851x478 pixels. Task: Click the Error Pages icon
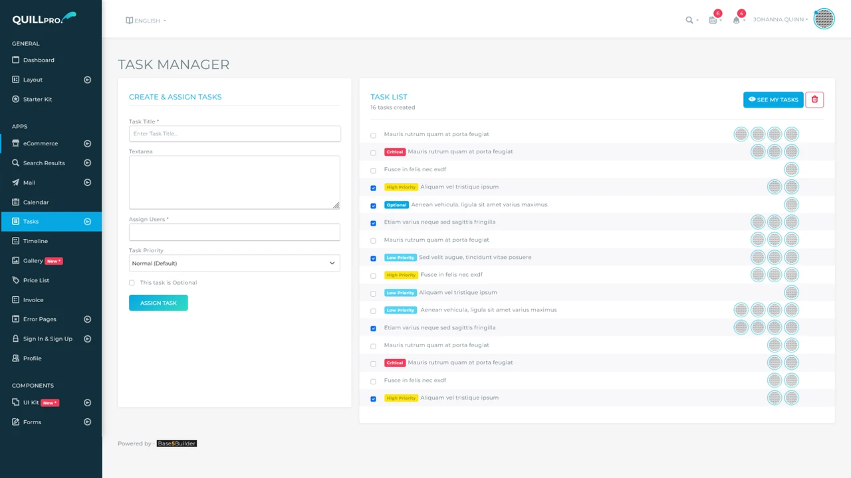point(16,319)
